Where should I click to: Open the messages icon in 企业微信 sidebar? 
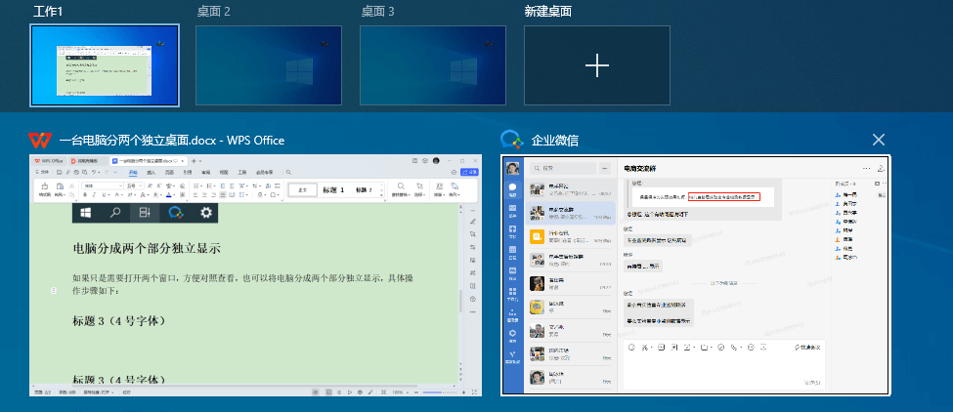(x=513, y=189)
